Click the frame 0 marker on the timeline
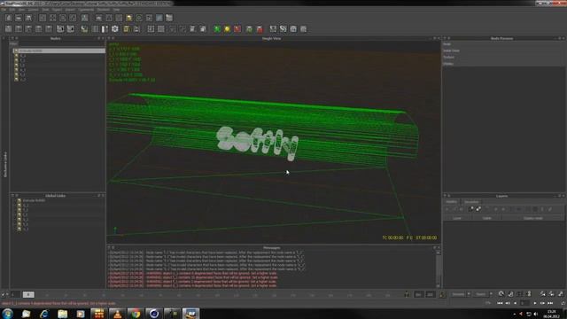Screen dimensions: 567x319 click(x=28, y=295)
